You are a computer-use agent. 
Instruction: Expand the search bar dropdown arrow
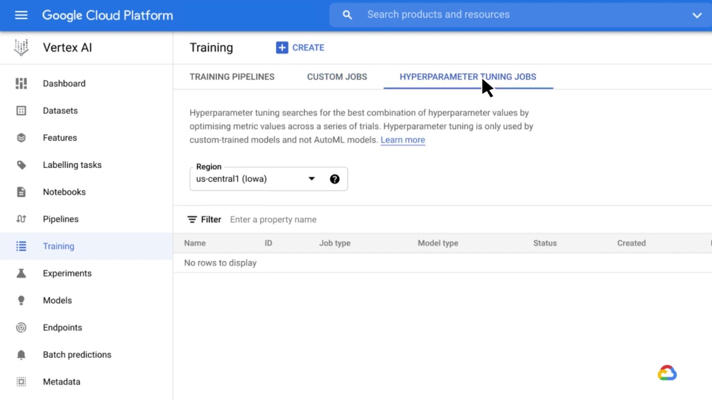click(697, 16)
